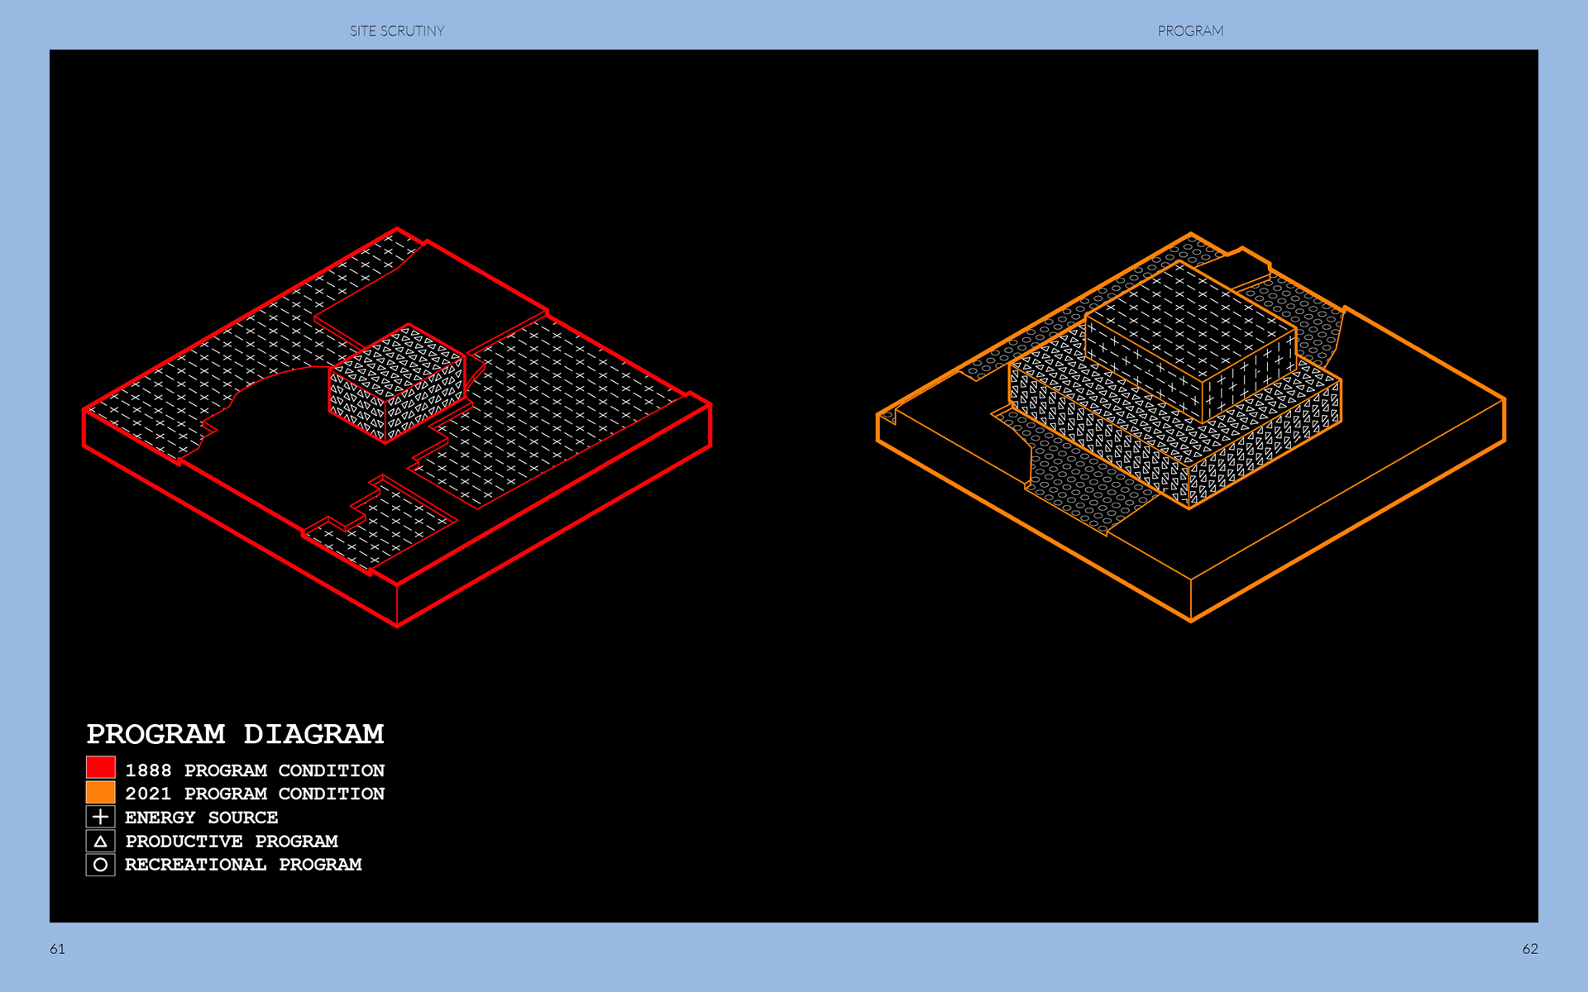Click the red 1888 legend color swatch
The height and width of the screenshot is (992, 1588).
tap(100, 768)
